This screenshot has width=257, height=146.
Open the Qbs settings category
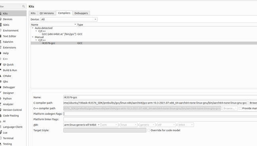point(13,82)
